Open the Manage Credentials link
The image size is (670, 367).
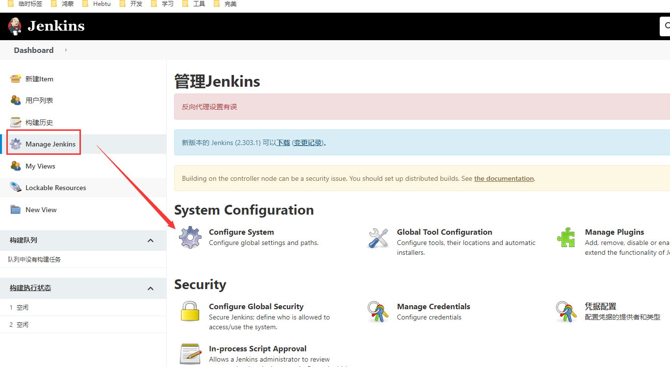pyautogui.click(x=434, y=307)
